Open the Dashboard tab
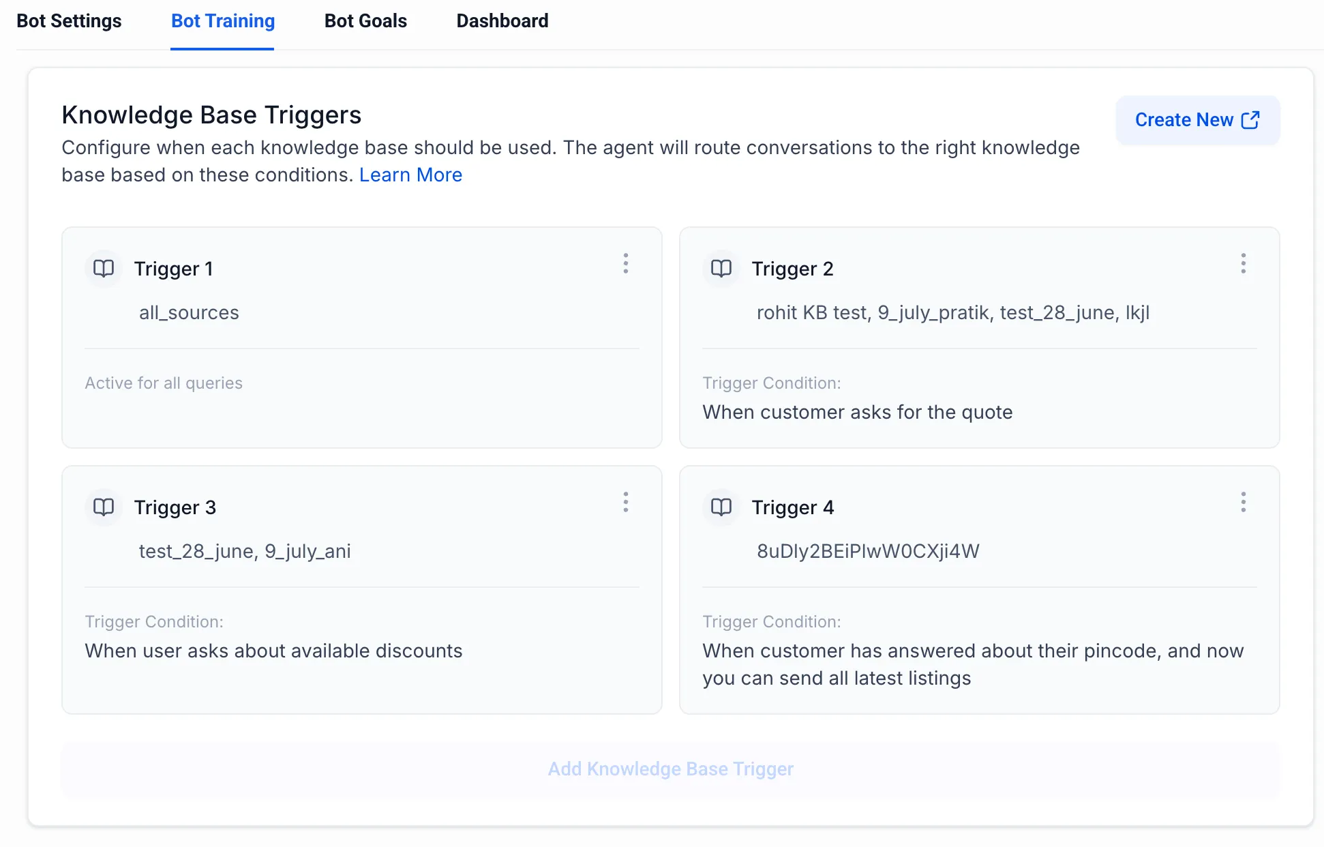Viewport: 1324px width, 847px height. click(x=502, y=21)
